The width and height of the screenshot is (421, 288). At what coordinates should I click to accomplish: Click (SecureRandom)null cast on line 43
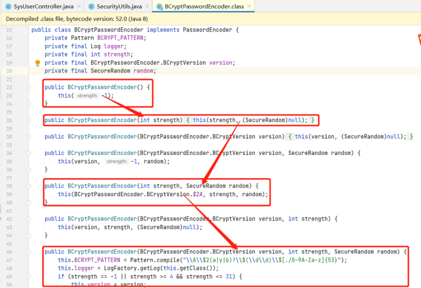click(x=167, y=227)
